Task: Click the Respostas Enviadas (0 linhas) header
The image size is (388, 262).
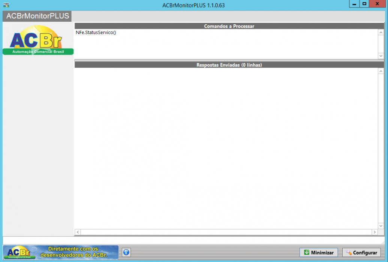Action: (x=229, y=65)
